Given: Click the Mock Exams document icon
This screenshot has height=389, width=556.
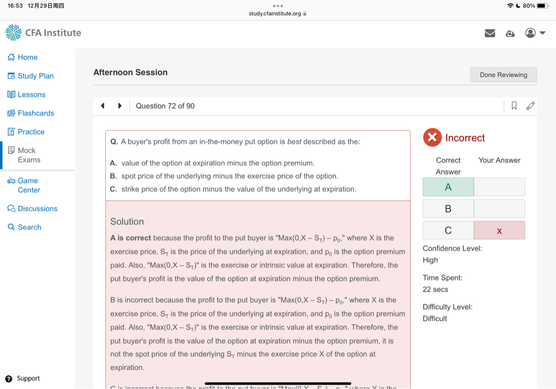Looking at the screenshot, I should pos(11,150).
